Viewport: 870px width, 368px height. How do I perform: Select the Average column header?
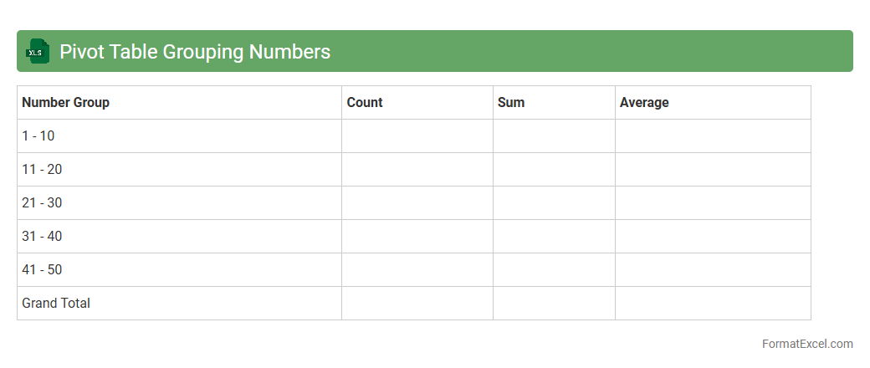point(644,102)
